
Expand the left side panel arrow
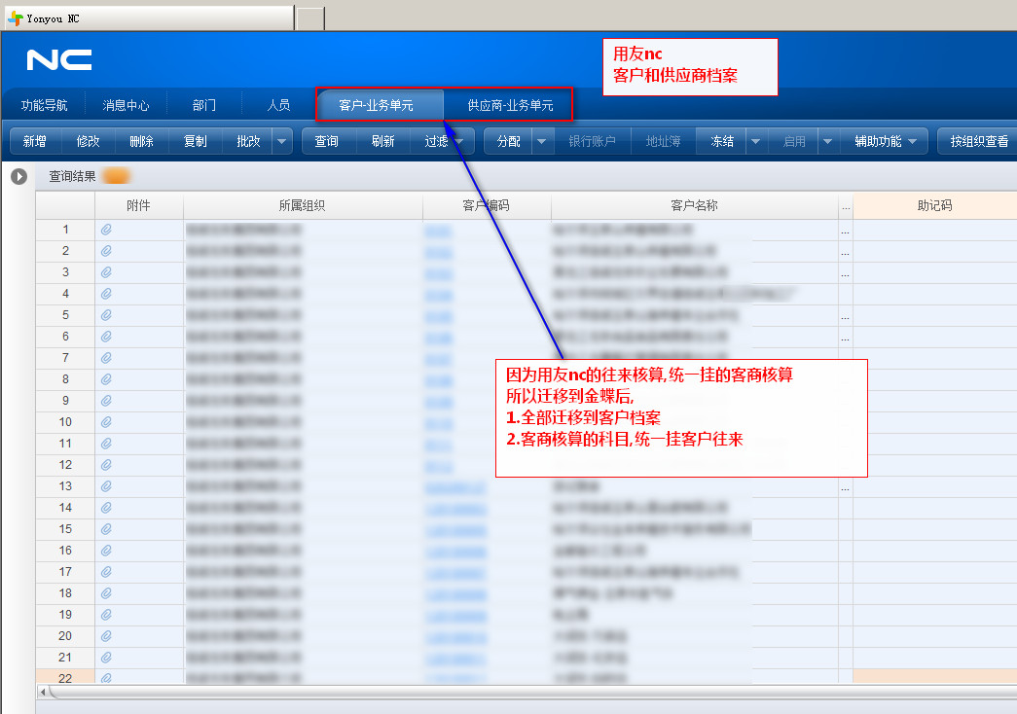point(18,177)
